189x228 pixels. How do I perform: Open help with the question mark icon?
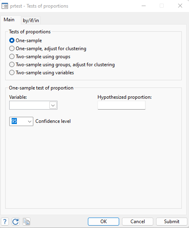point(5,222)
